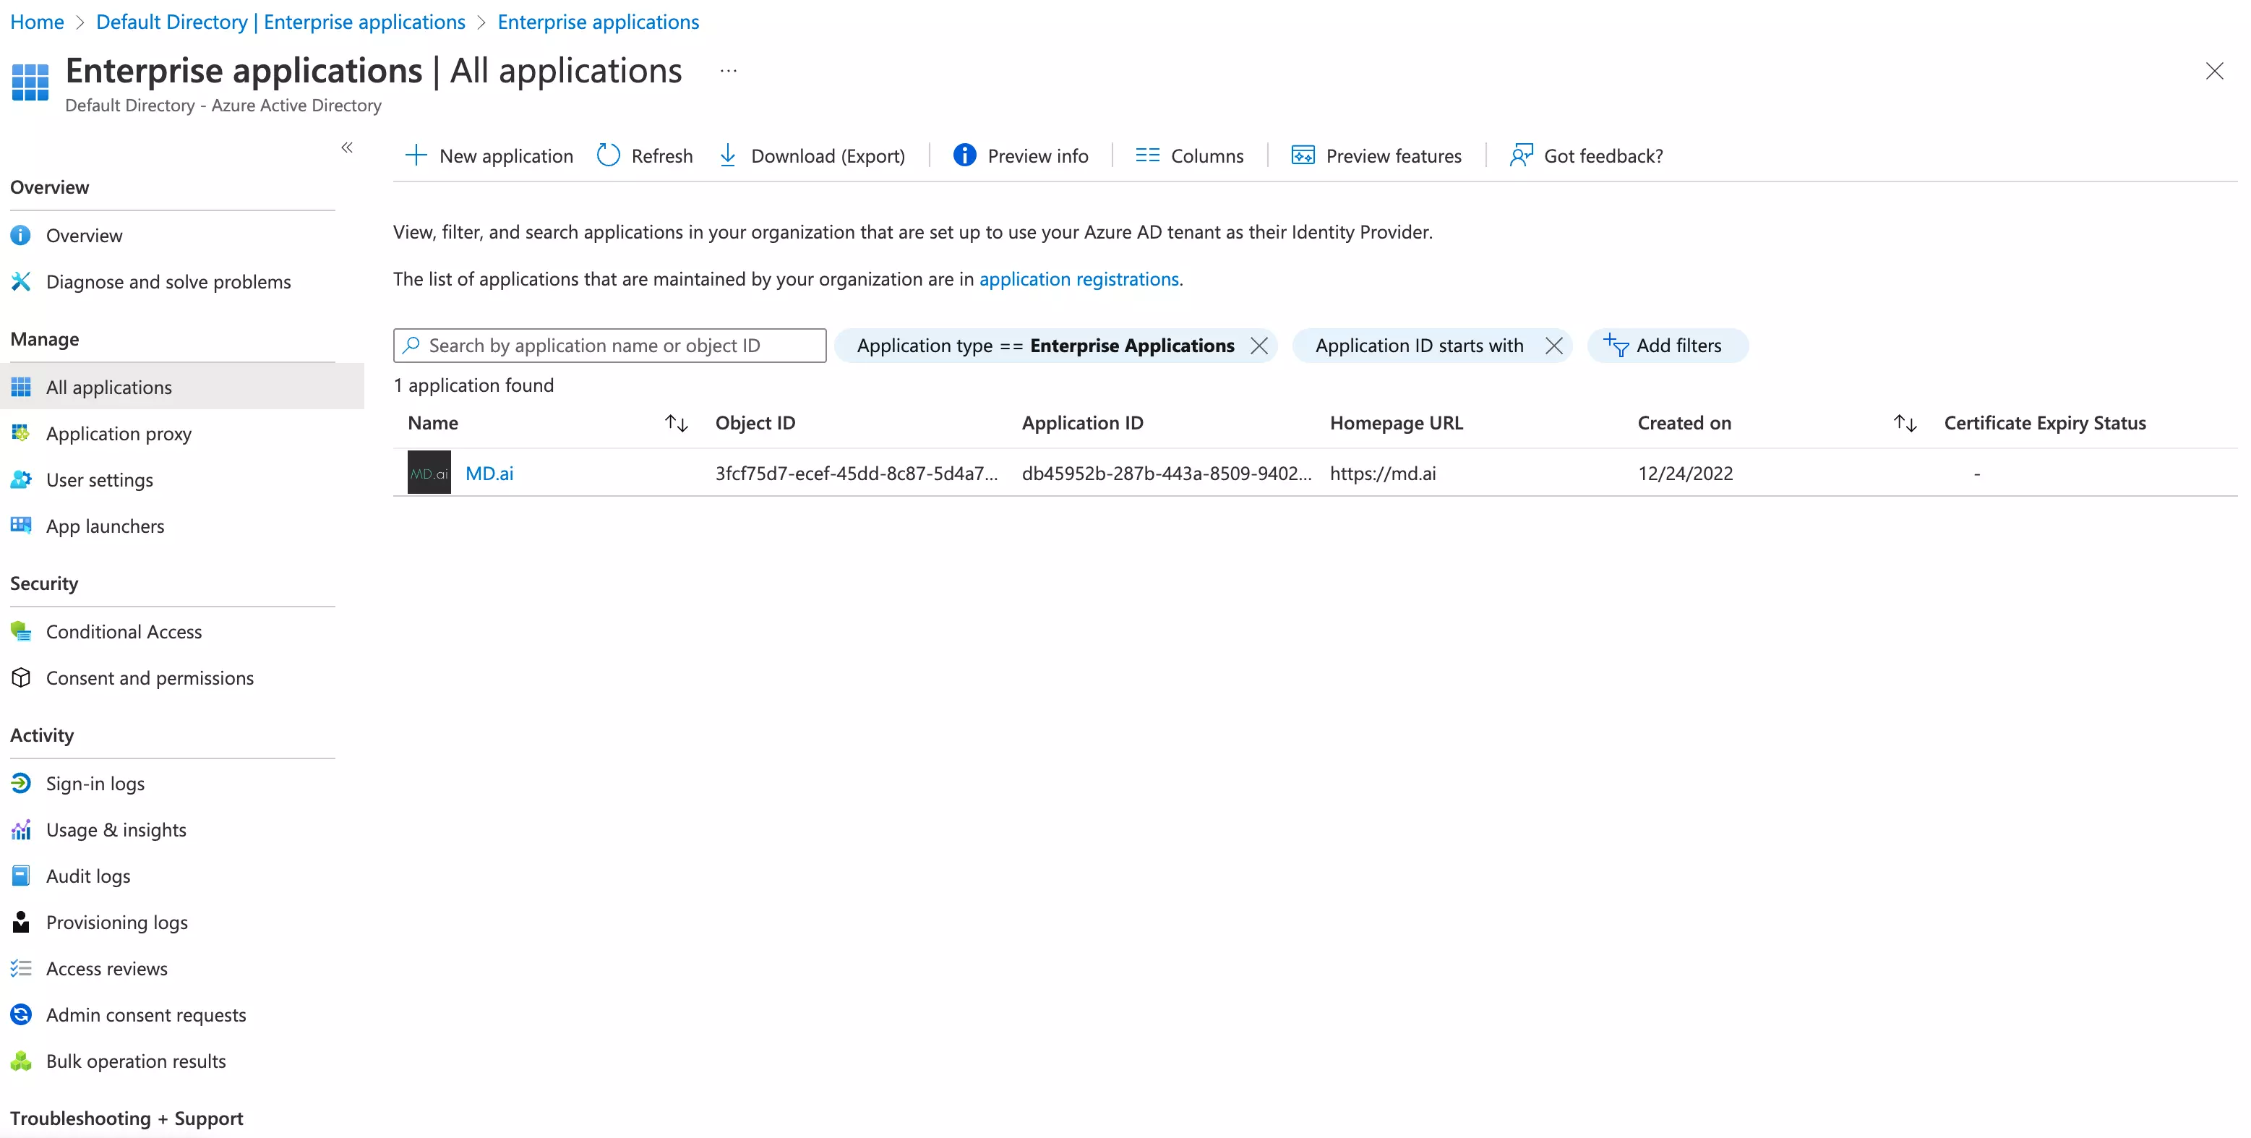The height and width of the screenshot is (1138, 2251).
Task: Click the New application icon
Action: tap(417, 155)
